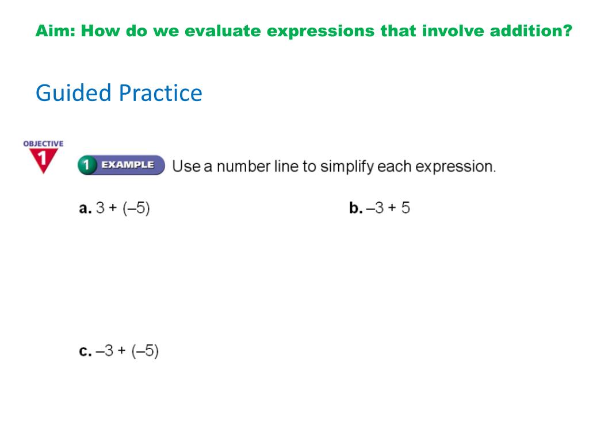Click the word expressions in green title
Viewport: 589px width, 441px height.
pos(320,32)
